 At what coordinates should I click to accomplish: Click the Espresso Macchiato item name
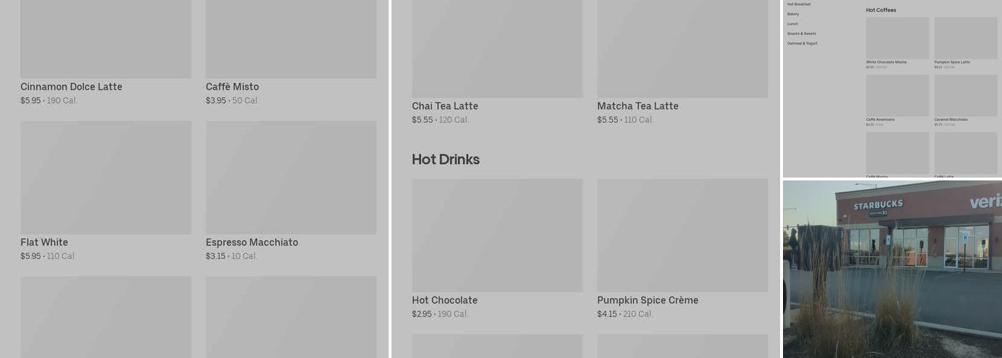click(x=252, y=243)
